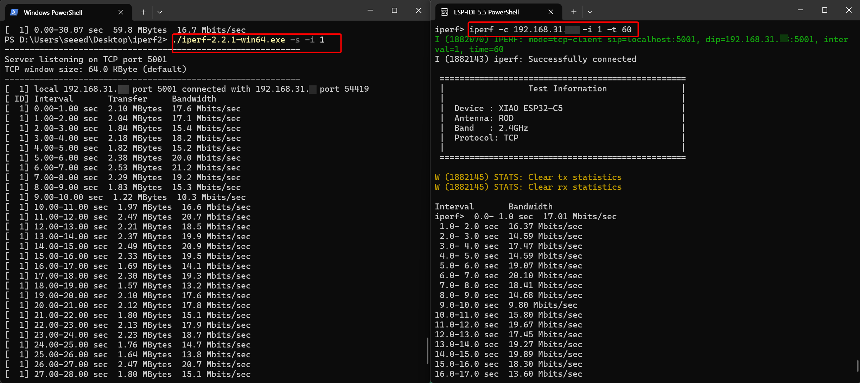
Task: Maximize the ESP-IDF terminal window
Action: point(824,11)
